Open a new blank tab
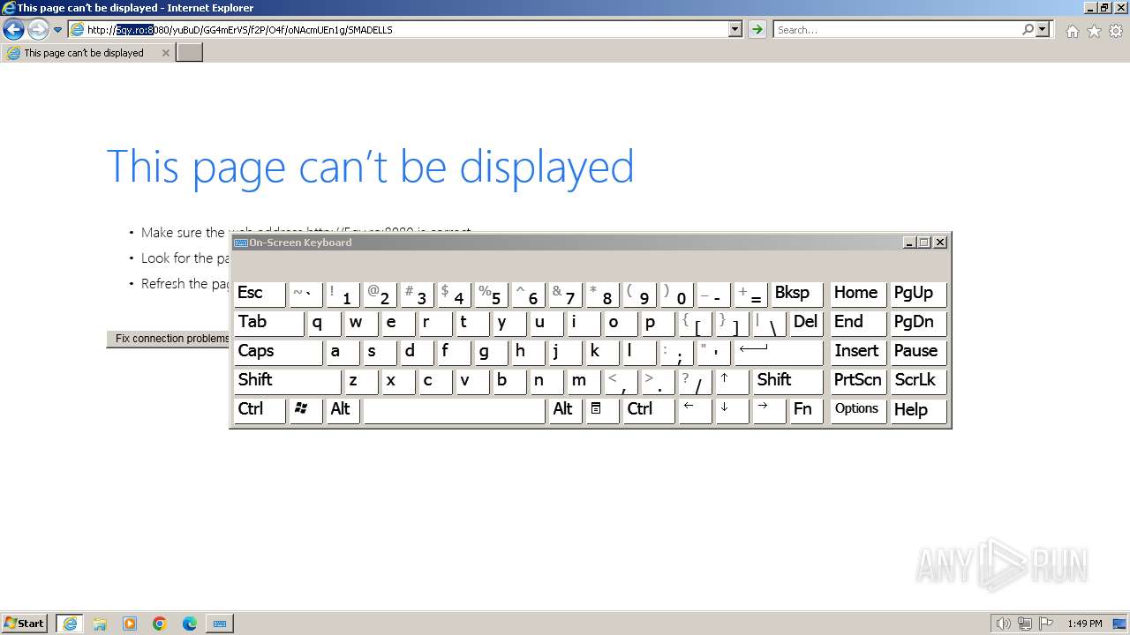The image size is (1130, 635). coord(190,53)
